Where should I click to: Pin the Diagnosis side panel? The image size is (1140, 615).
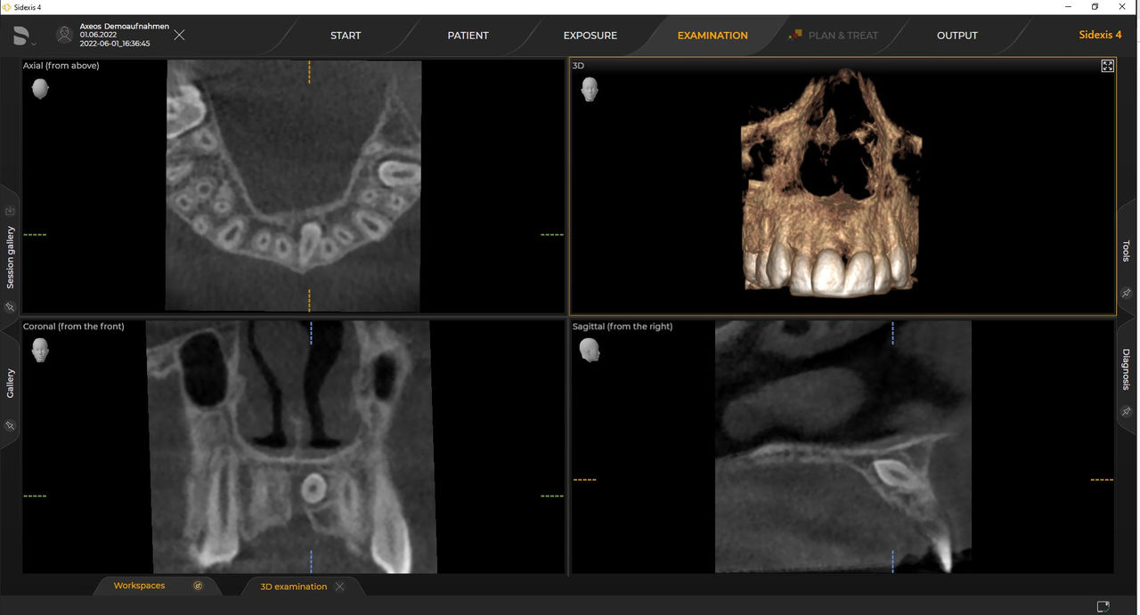click(1126, 413)
